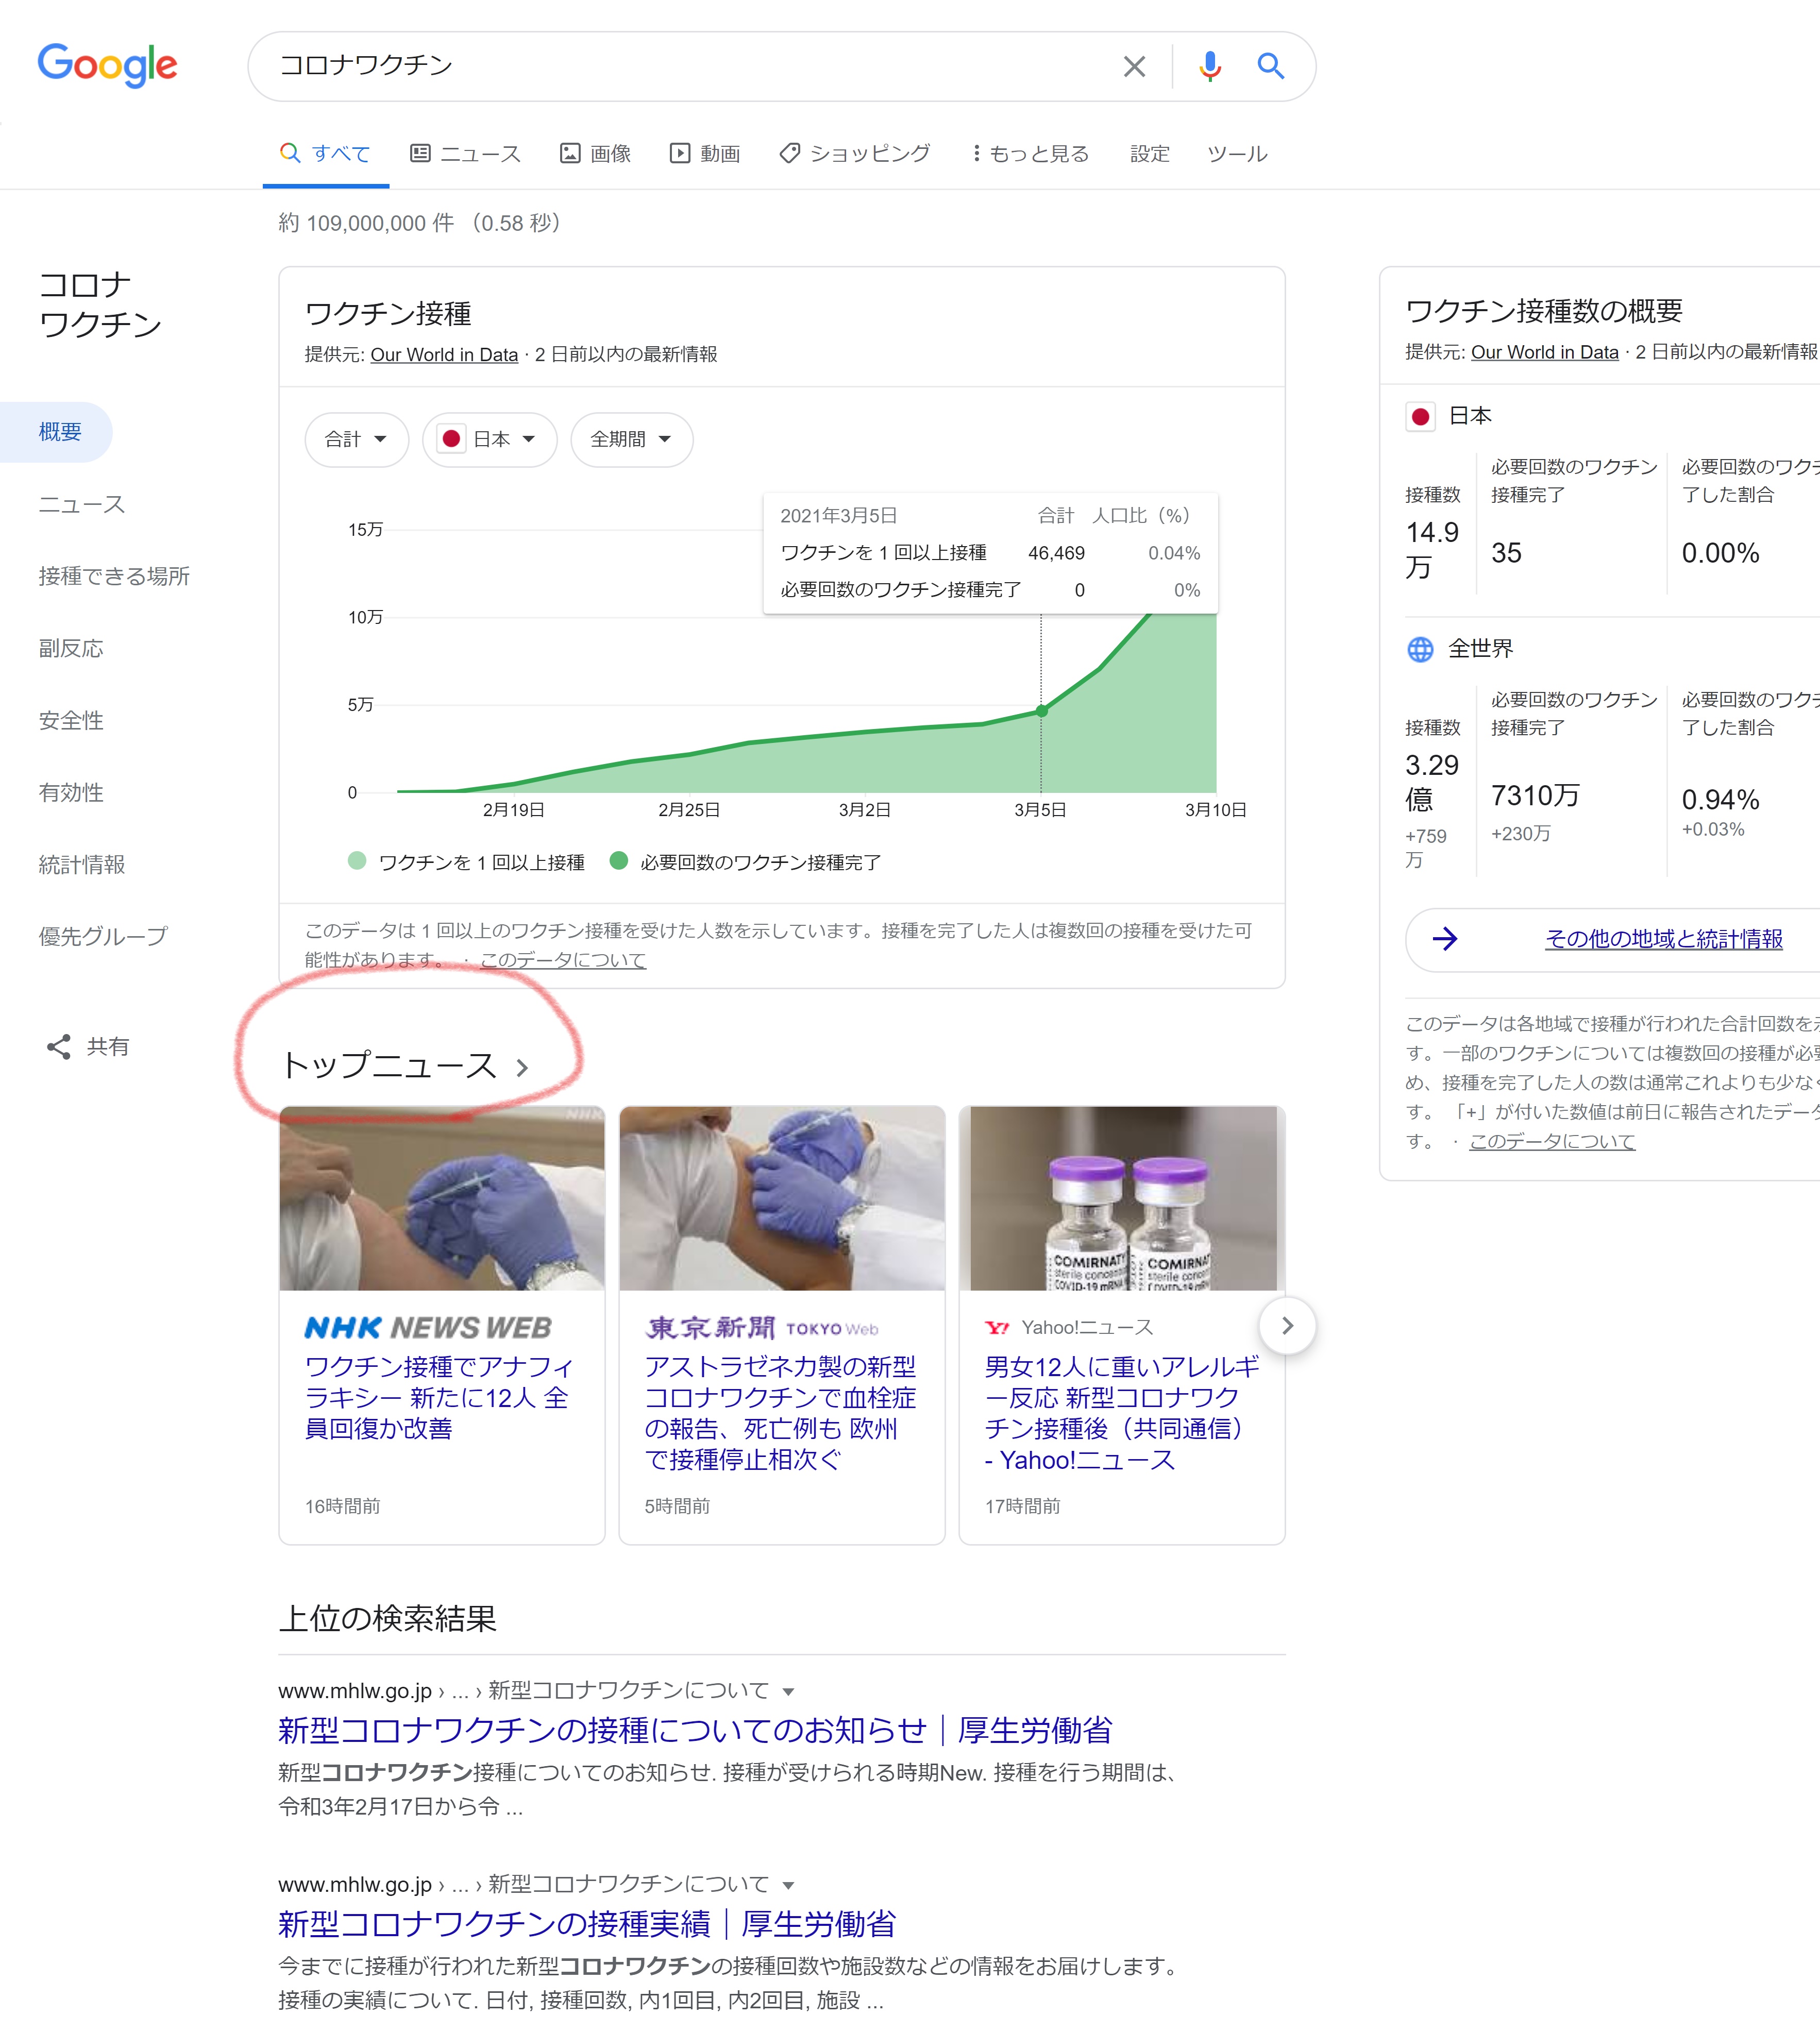Select 概要 in the left sidebar

point(56,432)
